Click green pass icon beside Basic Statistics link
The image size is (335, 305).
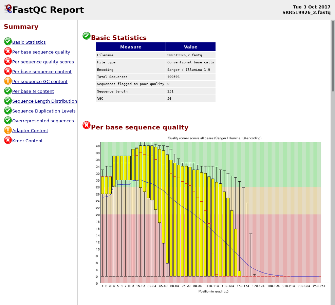click(x=8, y=42)
